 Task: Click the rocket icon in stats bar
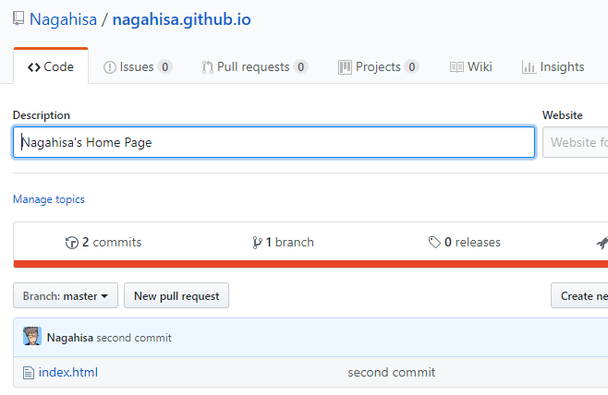[602, 243]
